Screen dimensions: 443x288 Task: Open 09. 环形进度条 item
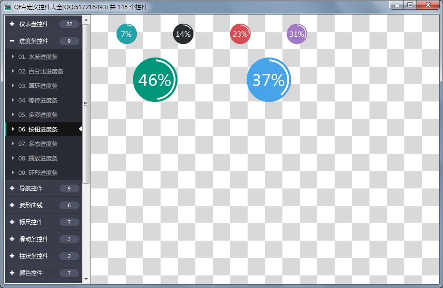[43, 173]
